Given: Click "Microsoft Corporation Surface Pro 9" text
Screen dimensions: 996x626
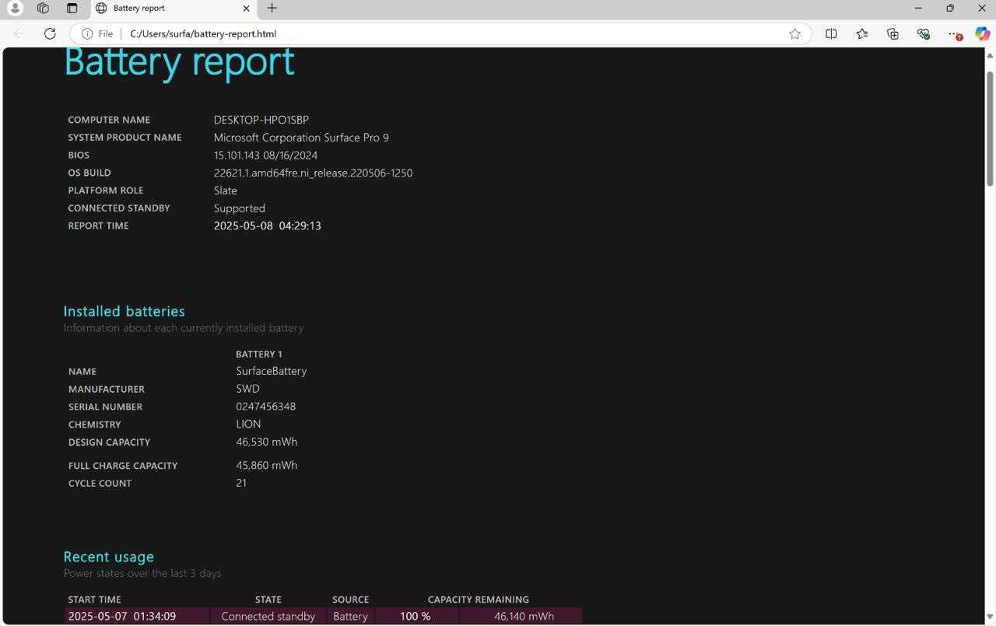Looking at the screenshot, I should 301,138.
